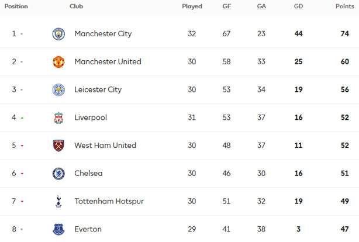The height and width of the screenshot is (242, 359).
Task: Click the Everton club crest
Action: point(58,229)
